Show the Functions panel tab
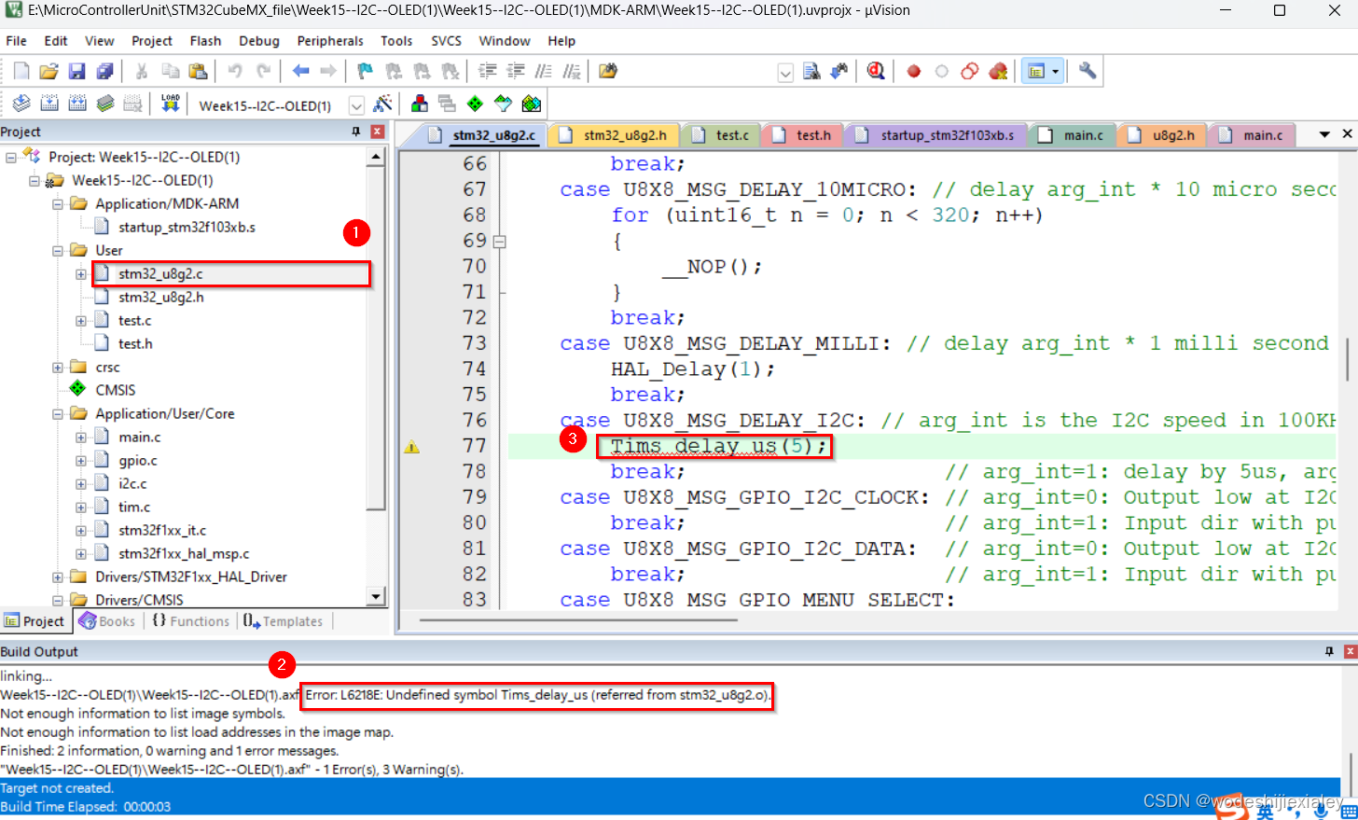 [x=190, y=621]
